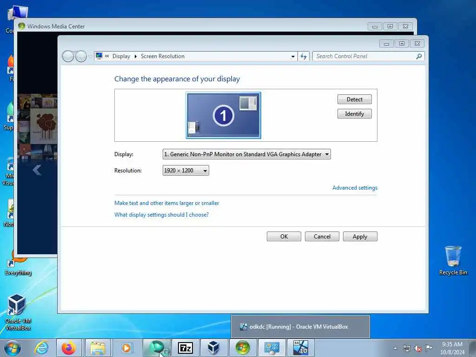476x357 pixels.
Task: Click the muted volume tray icon
Action: click(x=418, y=349)
